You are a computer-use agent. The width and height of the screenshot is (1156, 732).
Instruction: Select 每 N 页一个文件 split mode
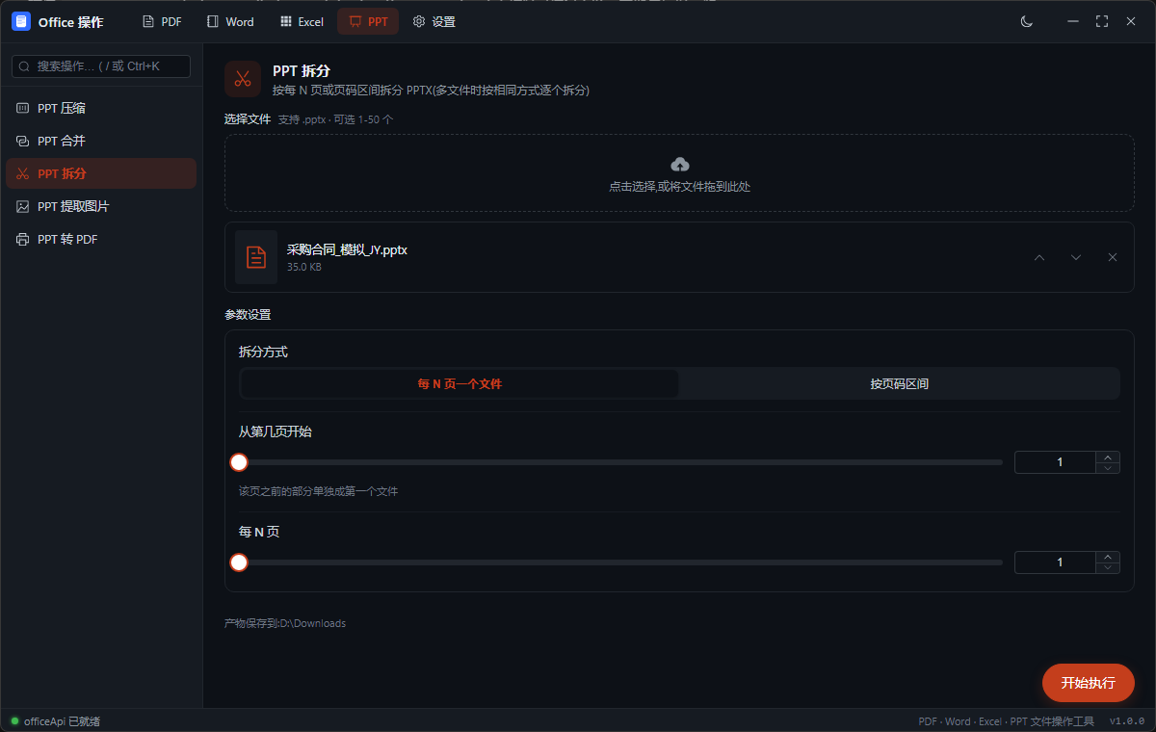pyautogui.click(x=460, y=383)
